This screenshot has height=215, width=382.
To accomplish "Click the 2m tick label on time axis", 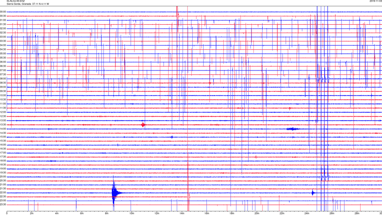I will (x=32, y=213).
